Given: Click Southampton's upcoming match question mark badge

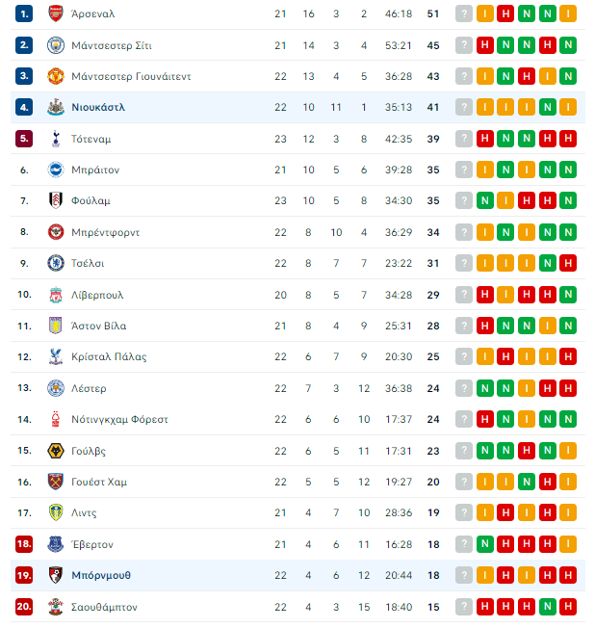Looking at the screenshot, I should (x=464, y=607).
